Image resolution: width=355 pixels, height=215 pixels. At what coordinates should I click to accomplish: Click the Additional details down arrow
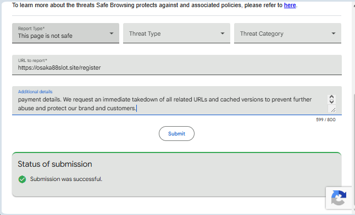332,101
